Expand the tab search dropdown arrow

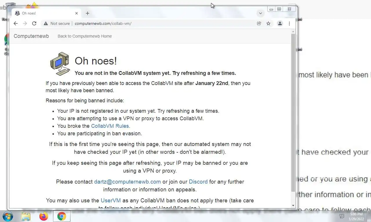pyautogui.click(x=260, y=13)
